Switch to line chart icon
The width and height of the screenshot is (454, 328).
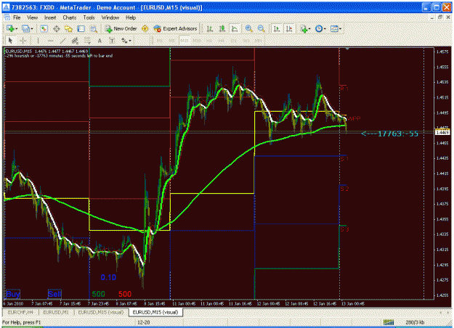(x=235, y=28)
